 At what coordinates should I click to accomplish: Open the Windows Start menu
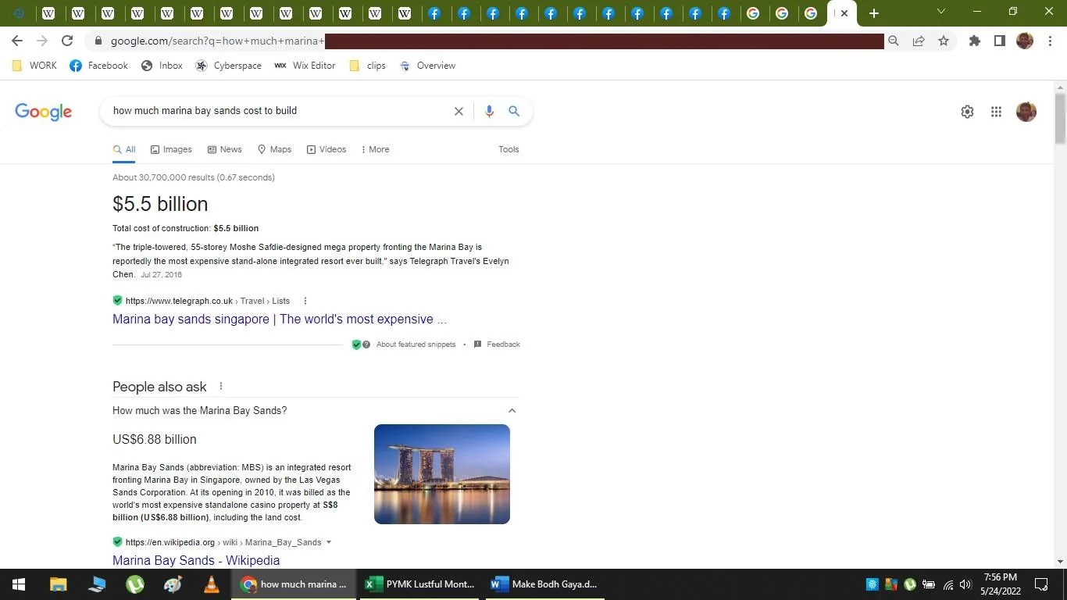point(19,584)
